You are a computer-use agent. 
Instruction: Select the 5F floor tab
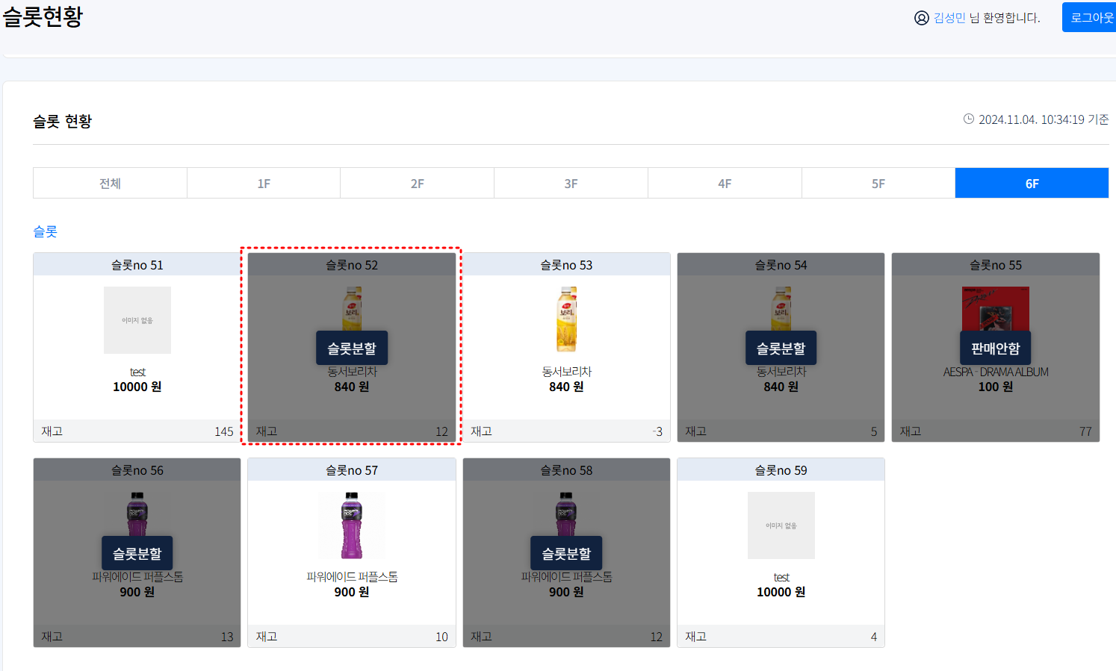click(x=878, y=182)
